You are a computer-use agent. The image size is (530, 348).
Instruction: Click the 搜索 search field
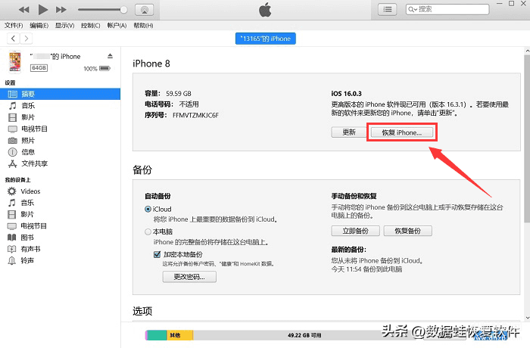(x=447, y=9)
